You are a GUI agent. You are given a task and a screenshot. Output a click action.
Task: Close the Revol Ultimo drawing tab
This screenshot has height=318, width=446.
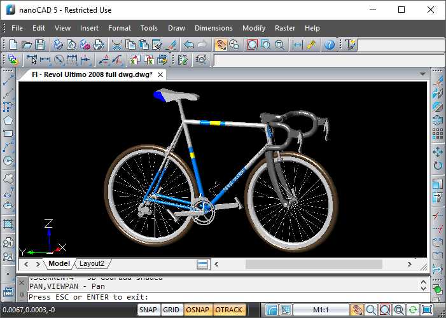pos(161,74)
